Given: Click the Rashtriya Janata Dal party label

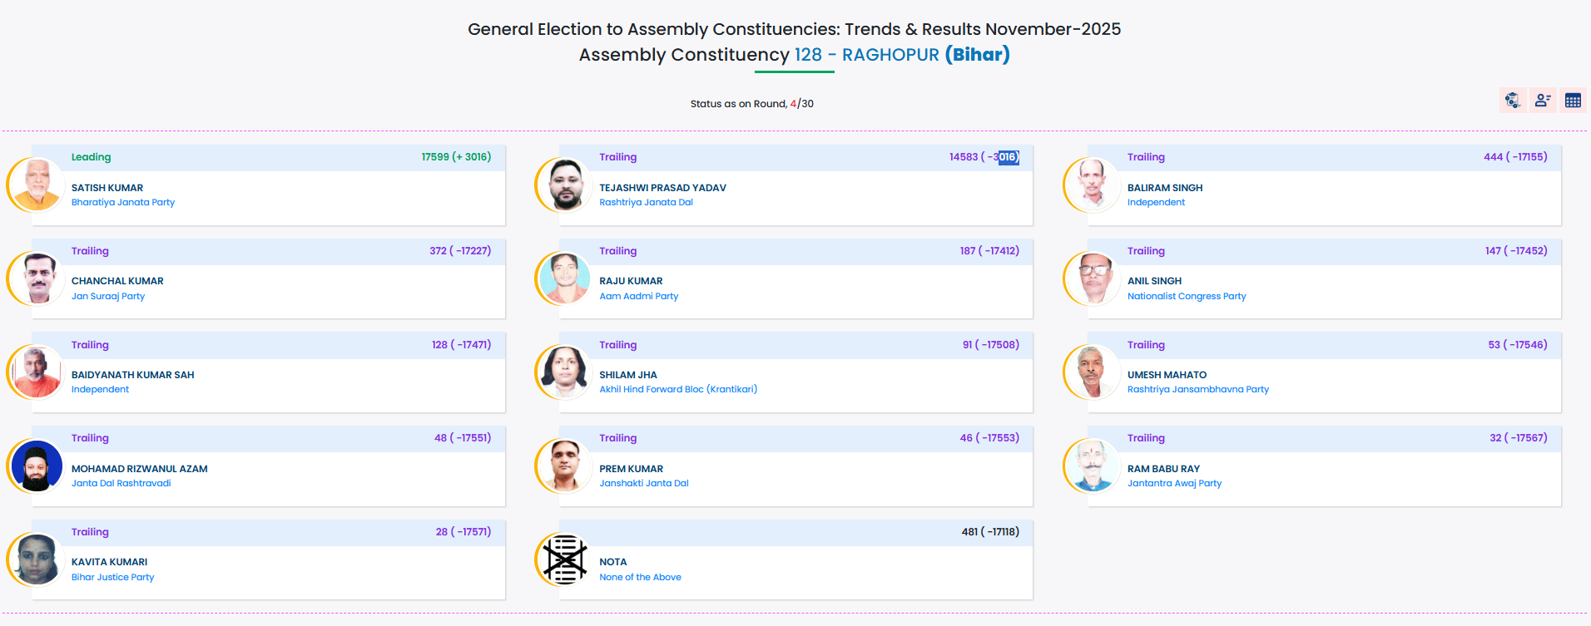Looking at the screenshot, I should pos(646,202).
